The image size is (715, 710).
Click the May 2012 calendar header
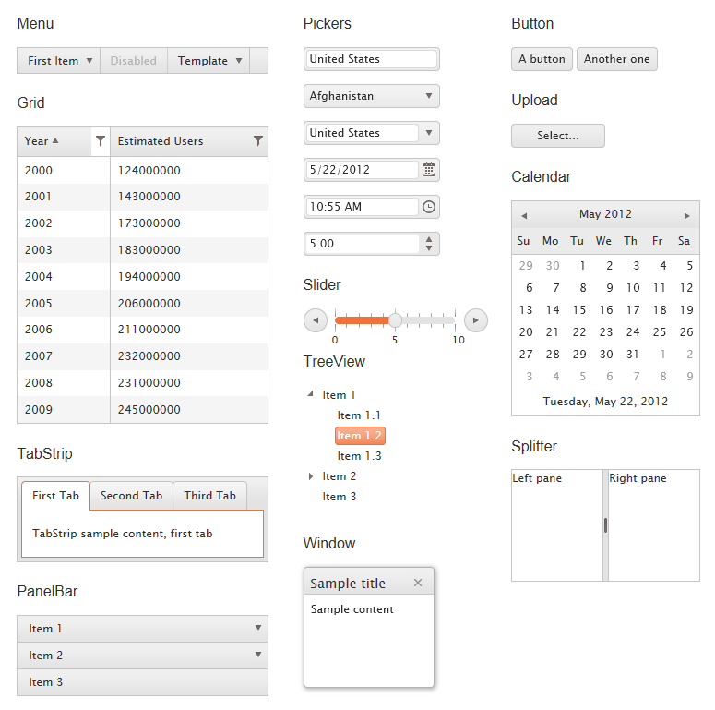point(605,214)
